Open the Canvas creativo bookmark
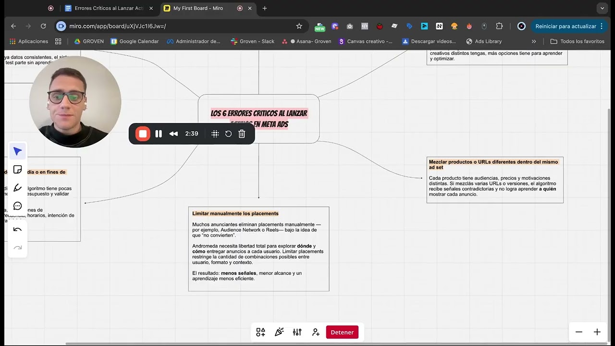 [x=365, y=41]
